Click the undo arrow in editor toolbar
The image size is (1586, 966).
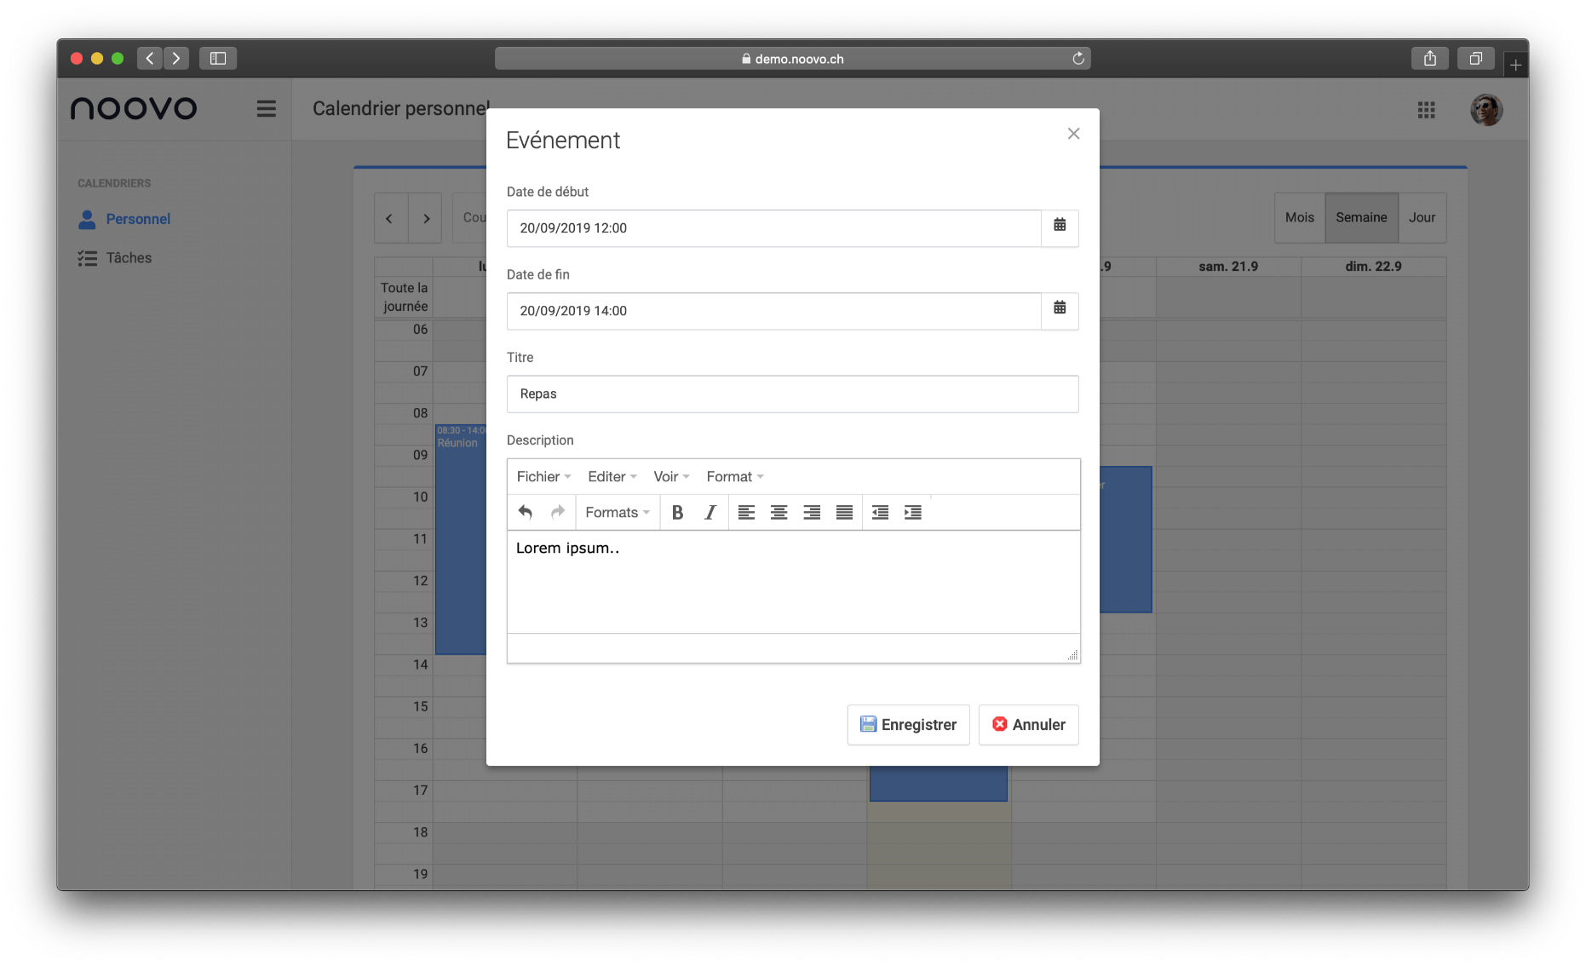coord(526,512)
